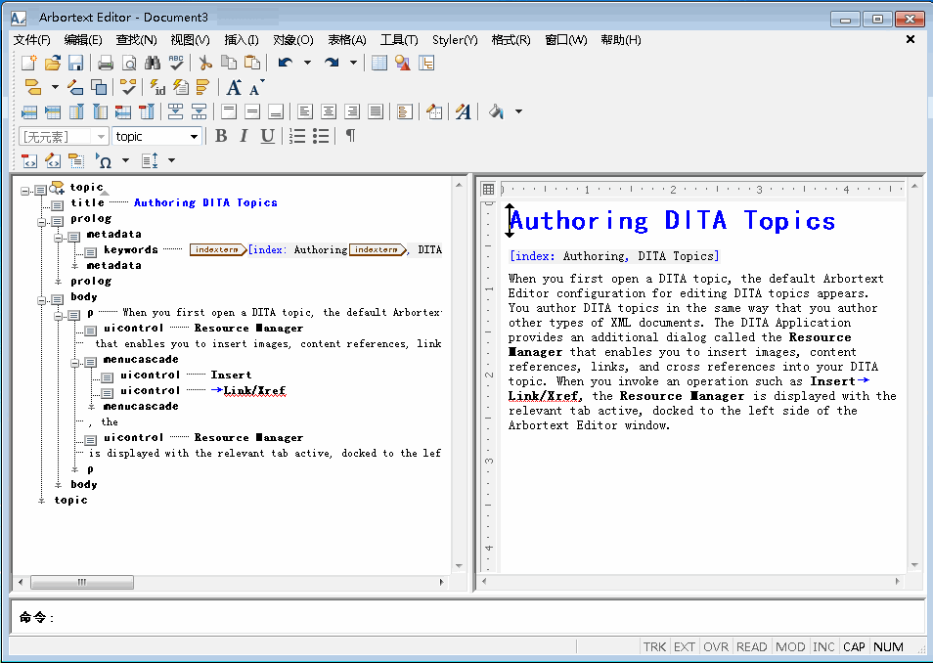Click the first indexterm tag in the tree

[218, 250]
